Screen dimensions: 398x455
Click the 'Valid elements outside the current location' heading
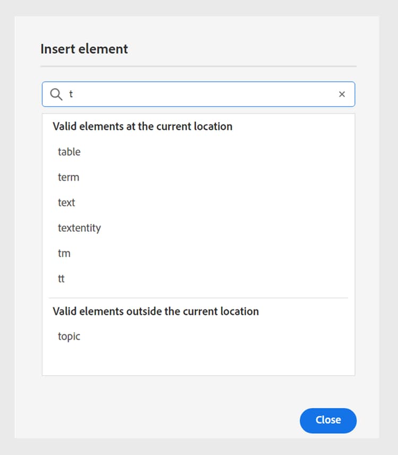click(x=156, y=311)
